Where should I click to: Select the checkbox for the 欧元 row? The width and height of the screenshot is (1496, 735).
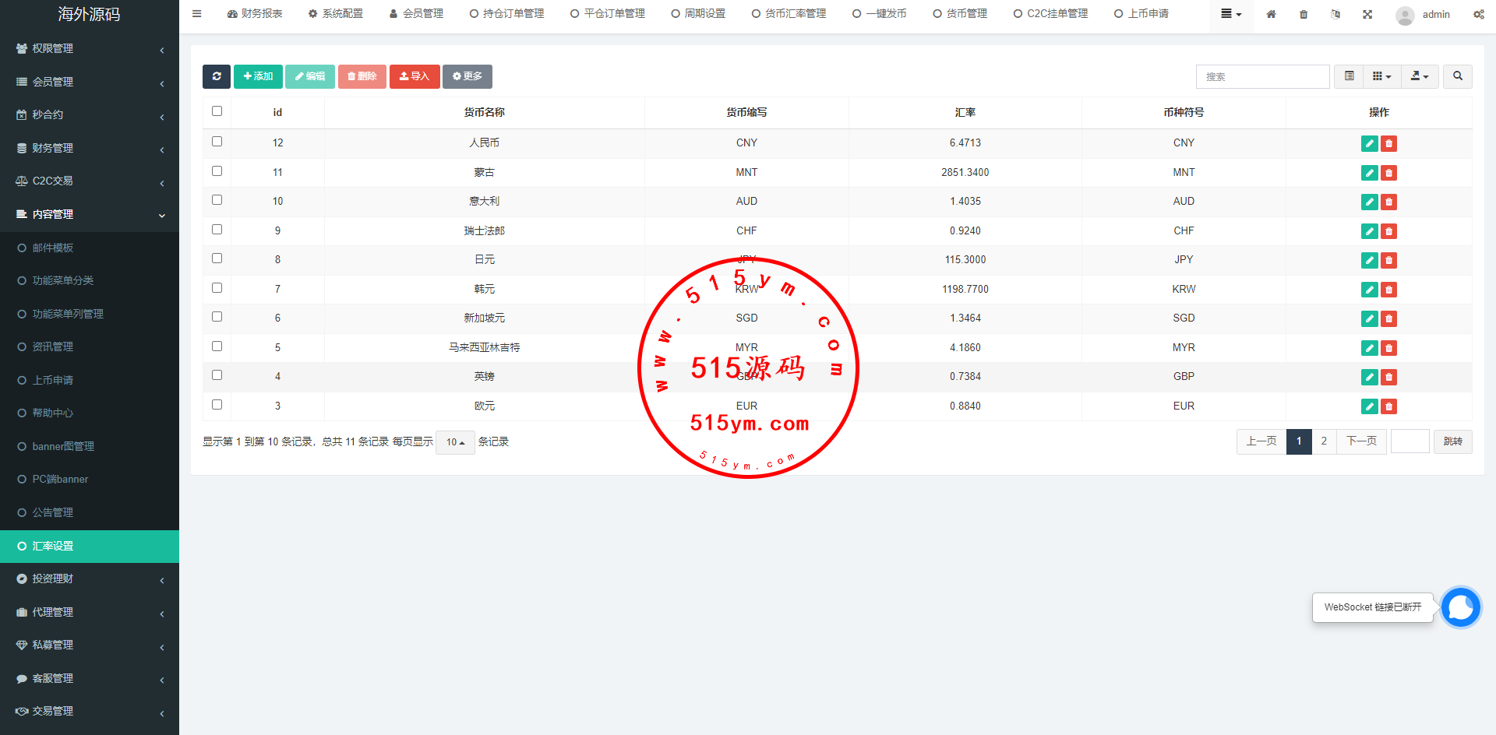[x=217, y=405]
